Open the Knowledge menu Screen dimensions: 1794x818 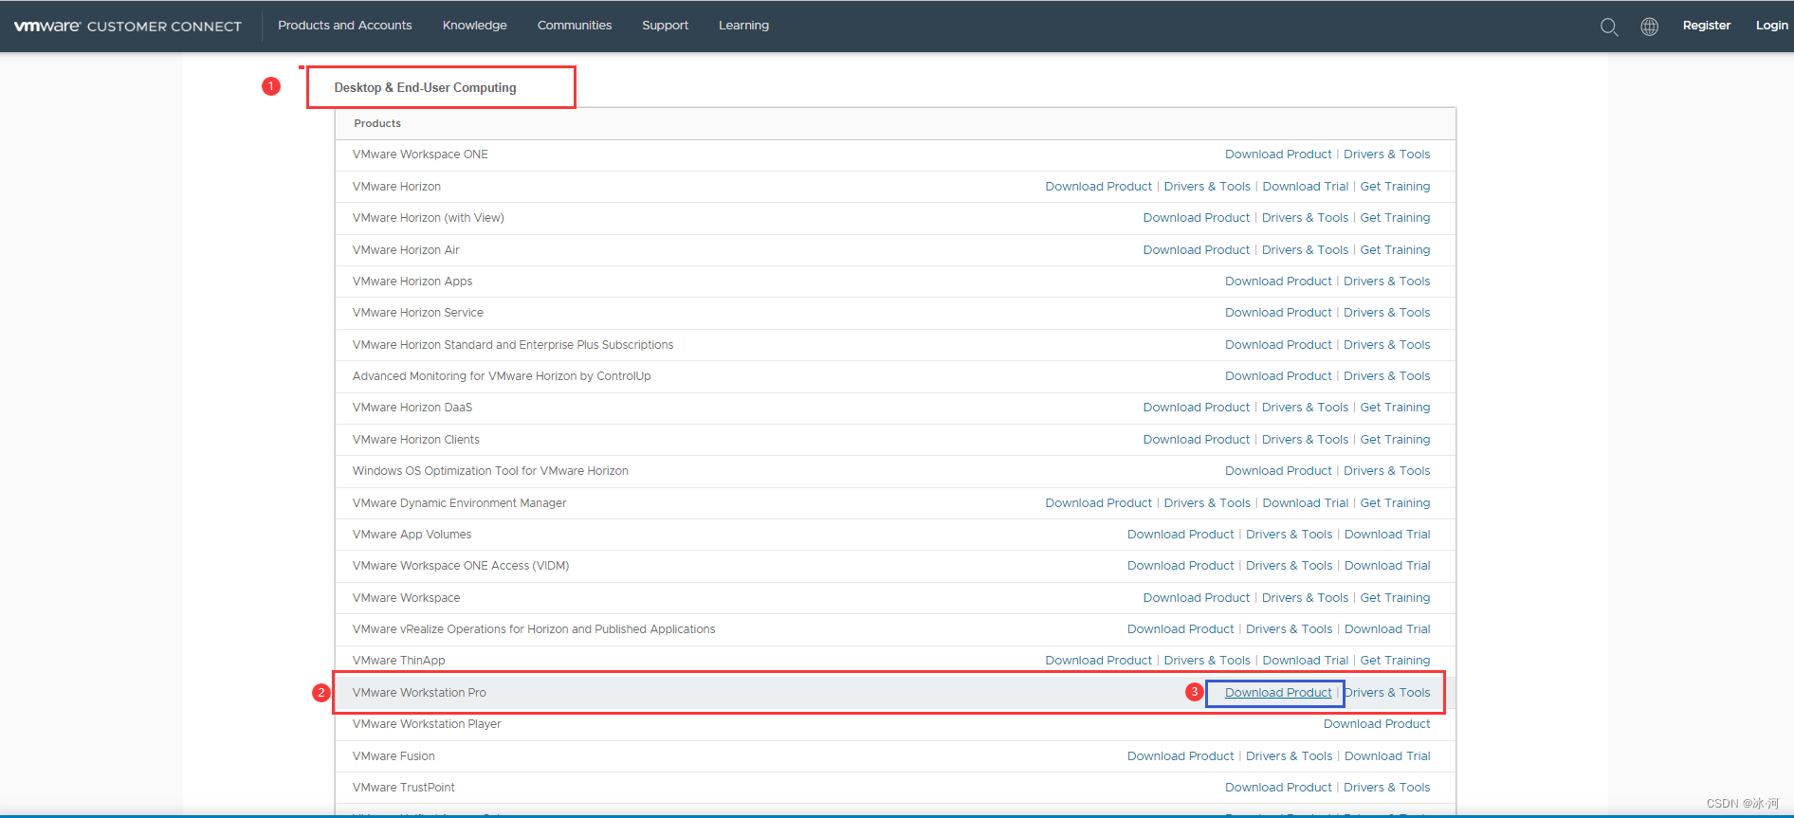click(x=475, y=26)
